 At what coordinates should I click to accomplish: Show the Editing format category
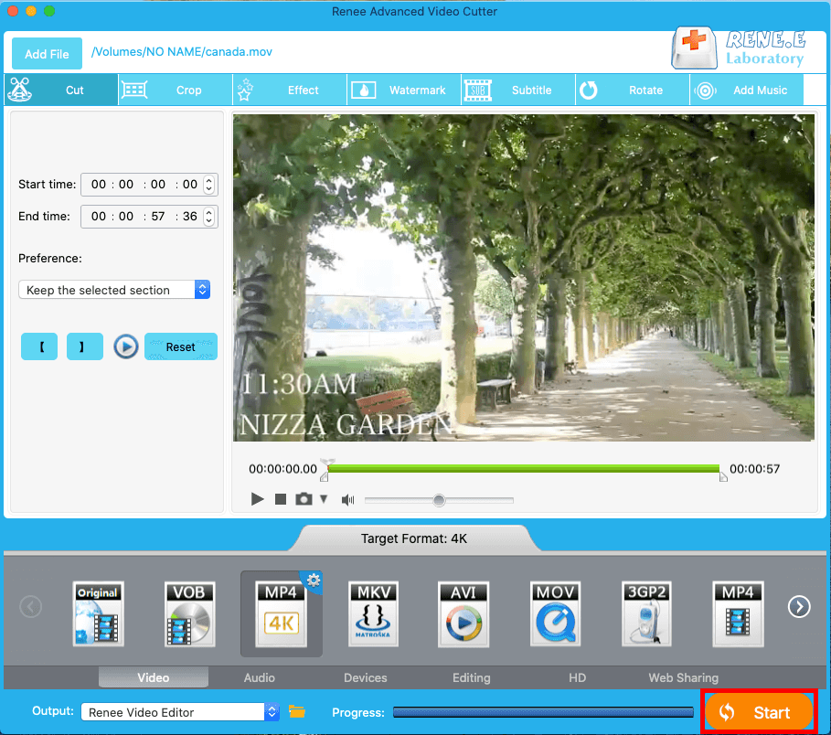tap(471, 677)
